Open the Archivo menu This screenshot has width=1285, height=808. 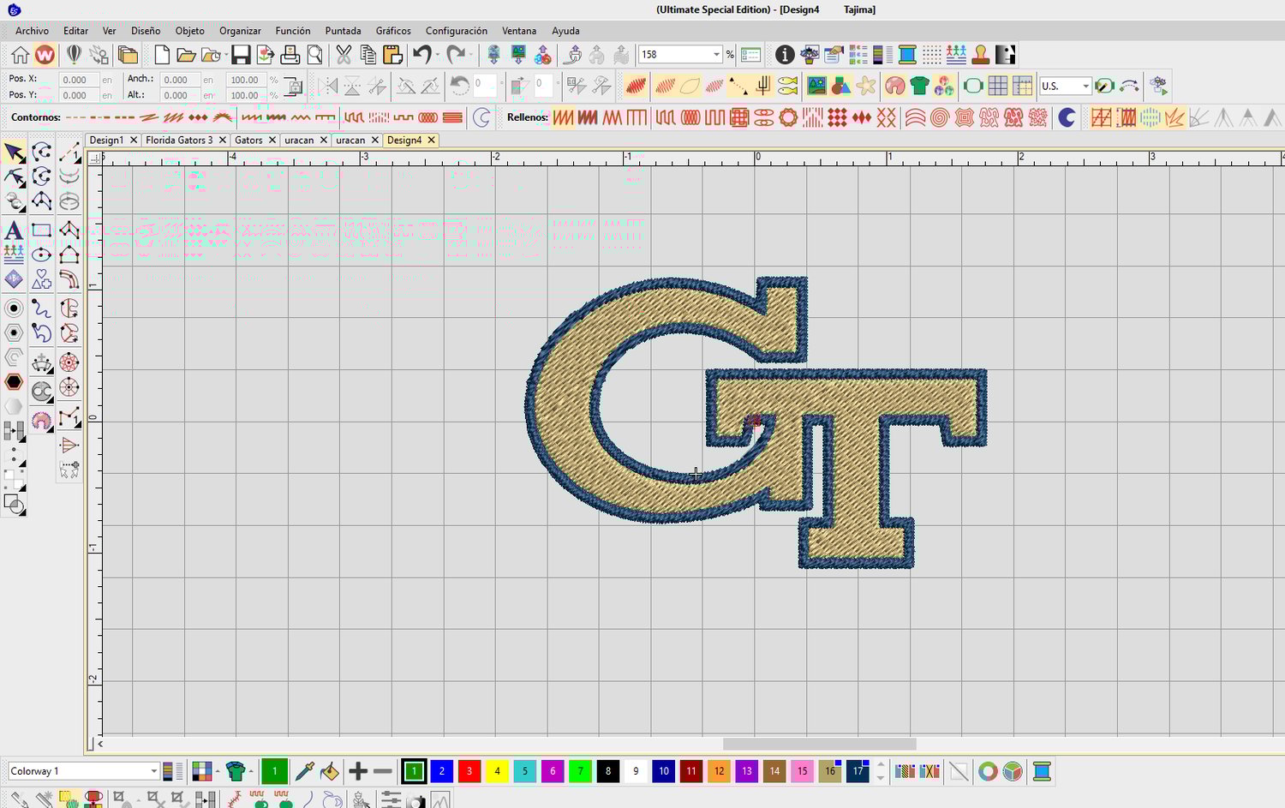[32, 31]
